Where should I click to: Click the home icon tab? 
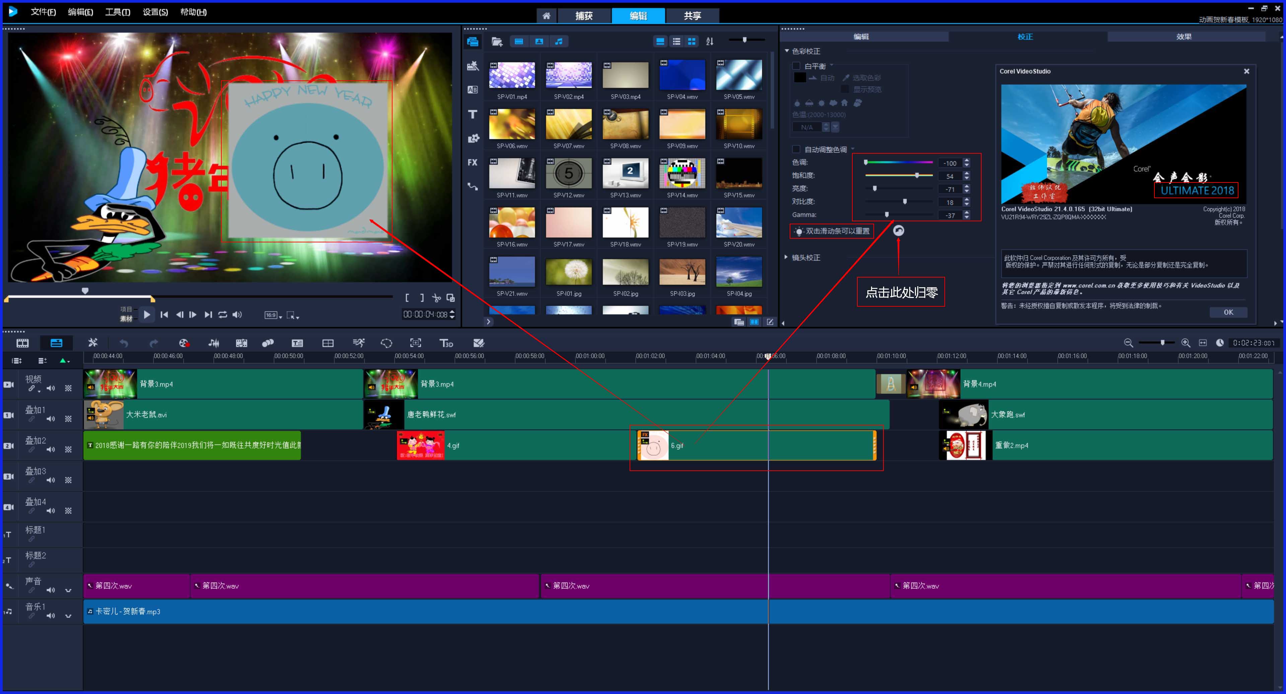(x=547, y=15)
